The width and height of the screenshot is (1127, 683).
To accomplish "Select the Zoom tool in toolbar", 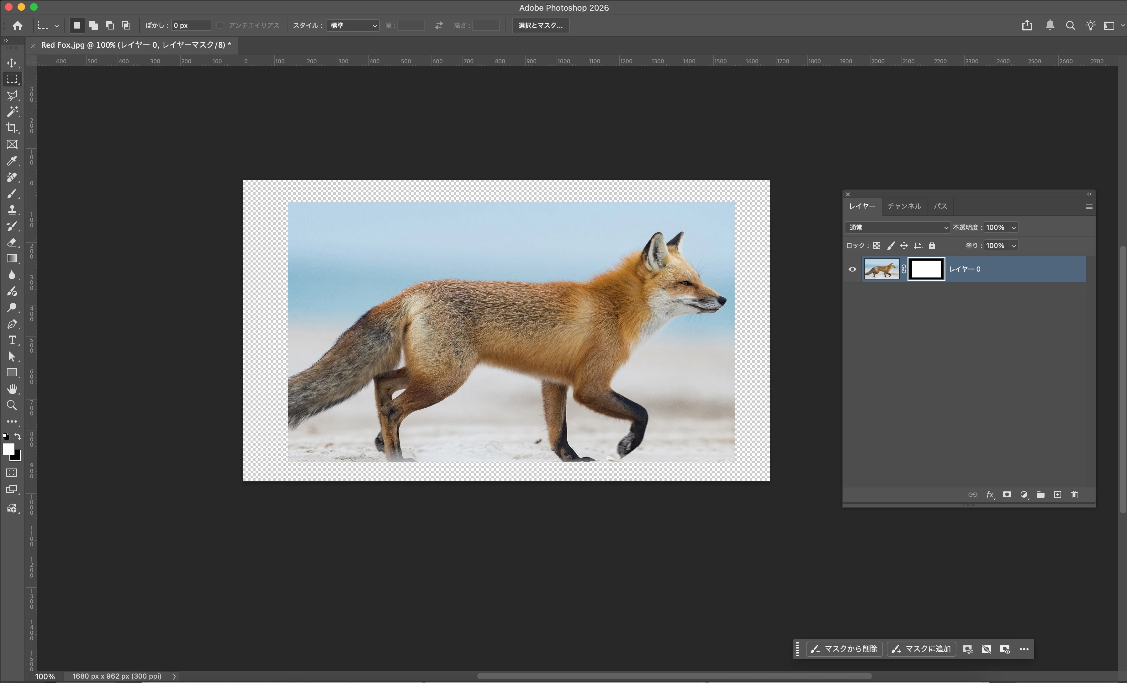I will tap(12, 405).
